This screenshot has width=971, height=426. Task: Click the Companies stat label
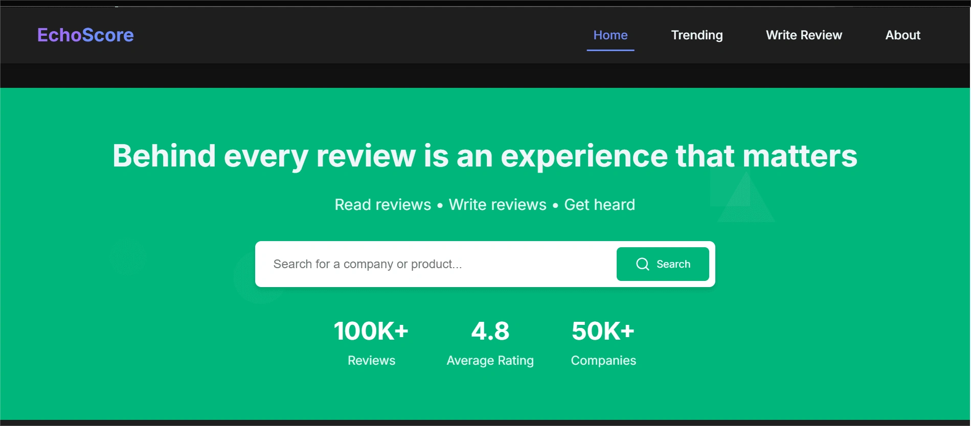pos(603,361)
